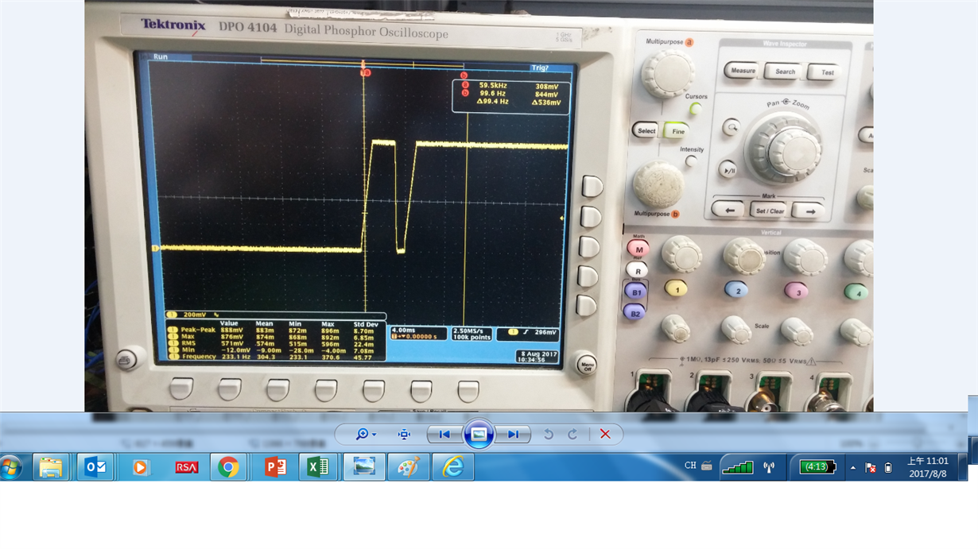The image size is (978, 549).
Task: Click the Peak-Peak measurement row
Action: (x=275, y=330)
